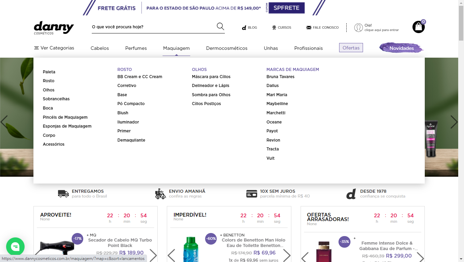Select the Mari Maria brand
This screenshot has height=262, width=464.
[x=277, y=95]
